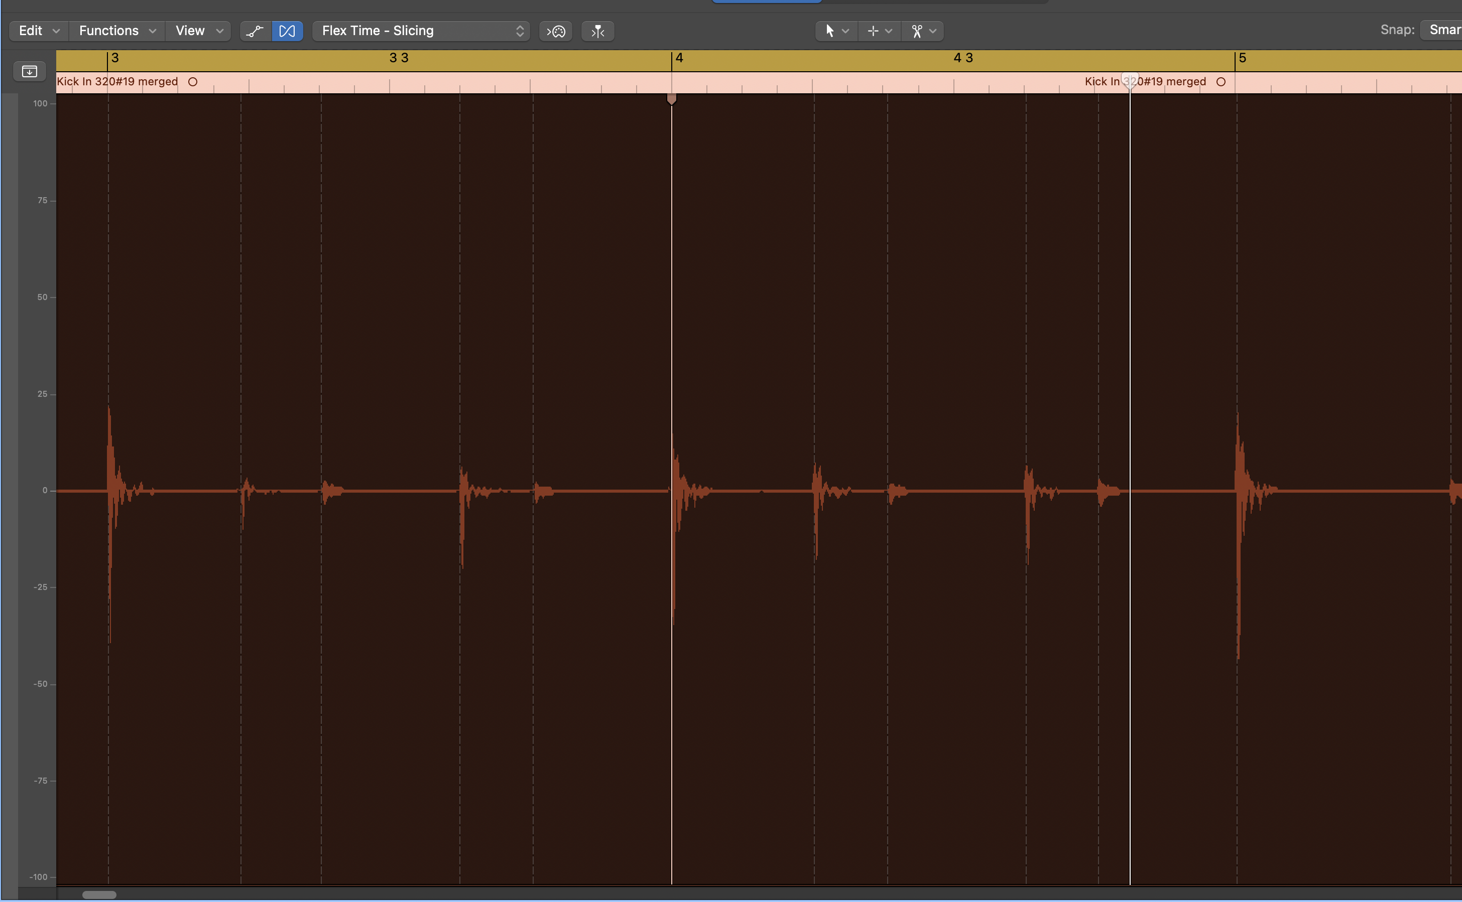Toggle the MIDI In button

(x=556, y=31)
